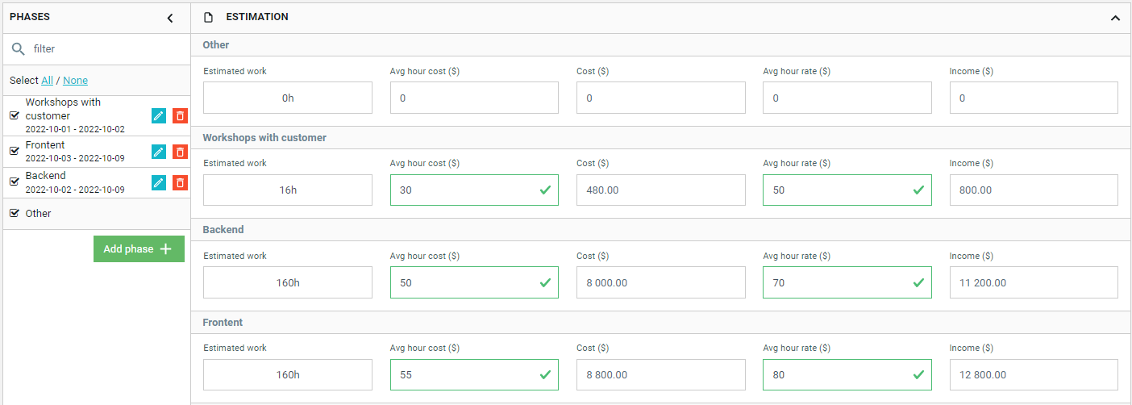Edit the Workshops with customer phase
Screen dimensions: 1132x405
click(x=159, y=116)
